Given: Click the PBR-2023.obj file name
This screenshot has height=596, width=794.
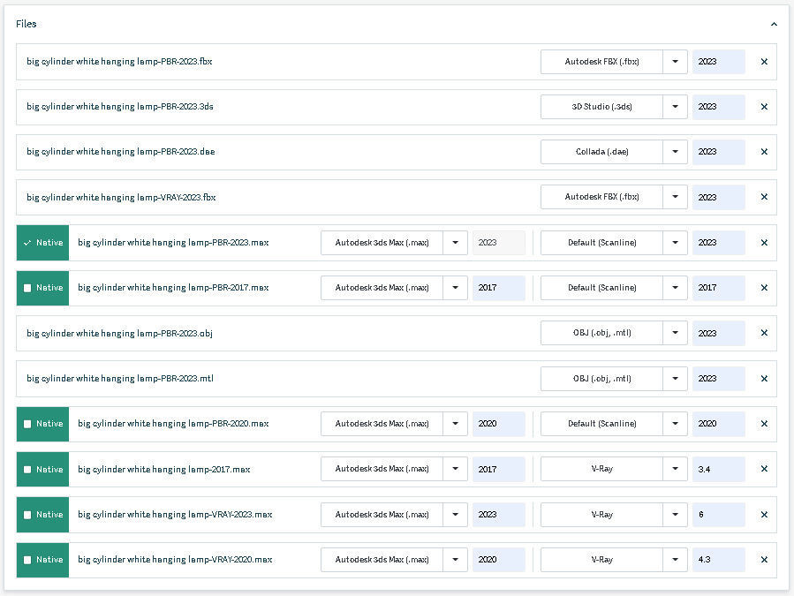Looking at the screenshot, I should (x=119, y=334).
